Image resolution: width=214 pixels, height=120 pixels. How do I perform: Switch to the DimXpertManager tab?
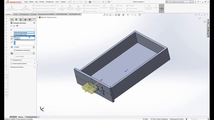pyautogui.click(x=25, y=20)
